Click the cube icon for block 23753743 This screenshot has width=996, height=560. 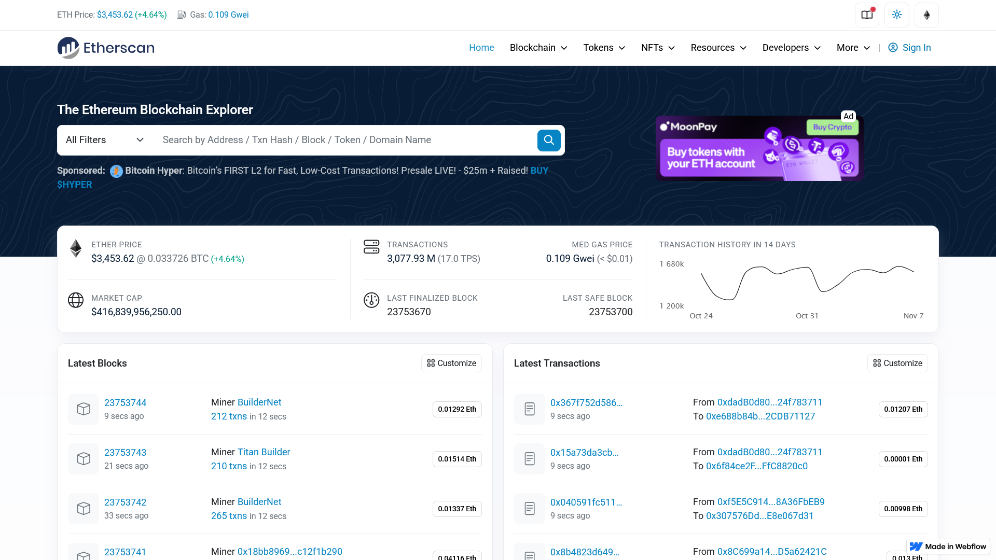click(84, 459)
